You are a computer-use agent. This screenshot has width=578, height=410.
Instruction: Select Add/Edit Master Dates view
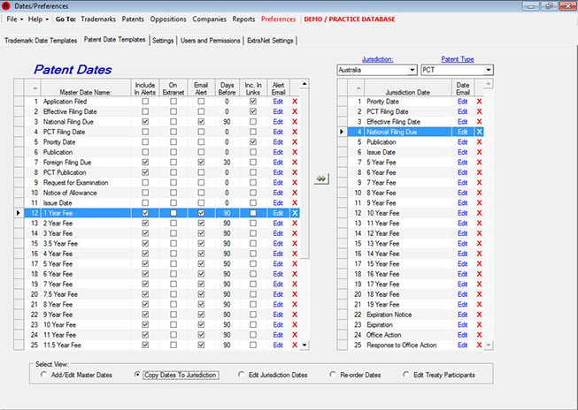point(46,375)
